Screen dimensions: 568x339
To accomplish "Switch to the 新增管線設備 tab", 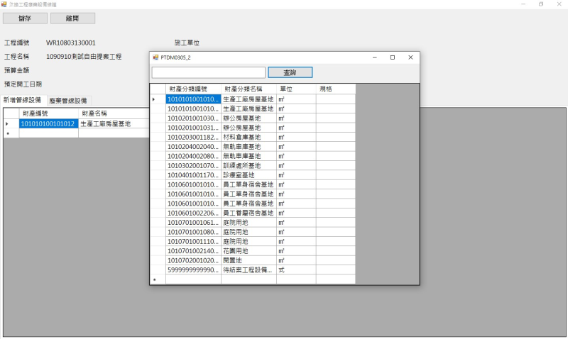I will (23, 100).
